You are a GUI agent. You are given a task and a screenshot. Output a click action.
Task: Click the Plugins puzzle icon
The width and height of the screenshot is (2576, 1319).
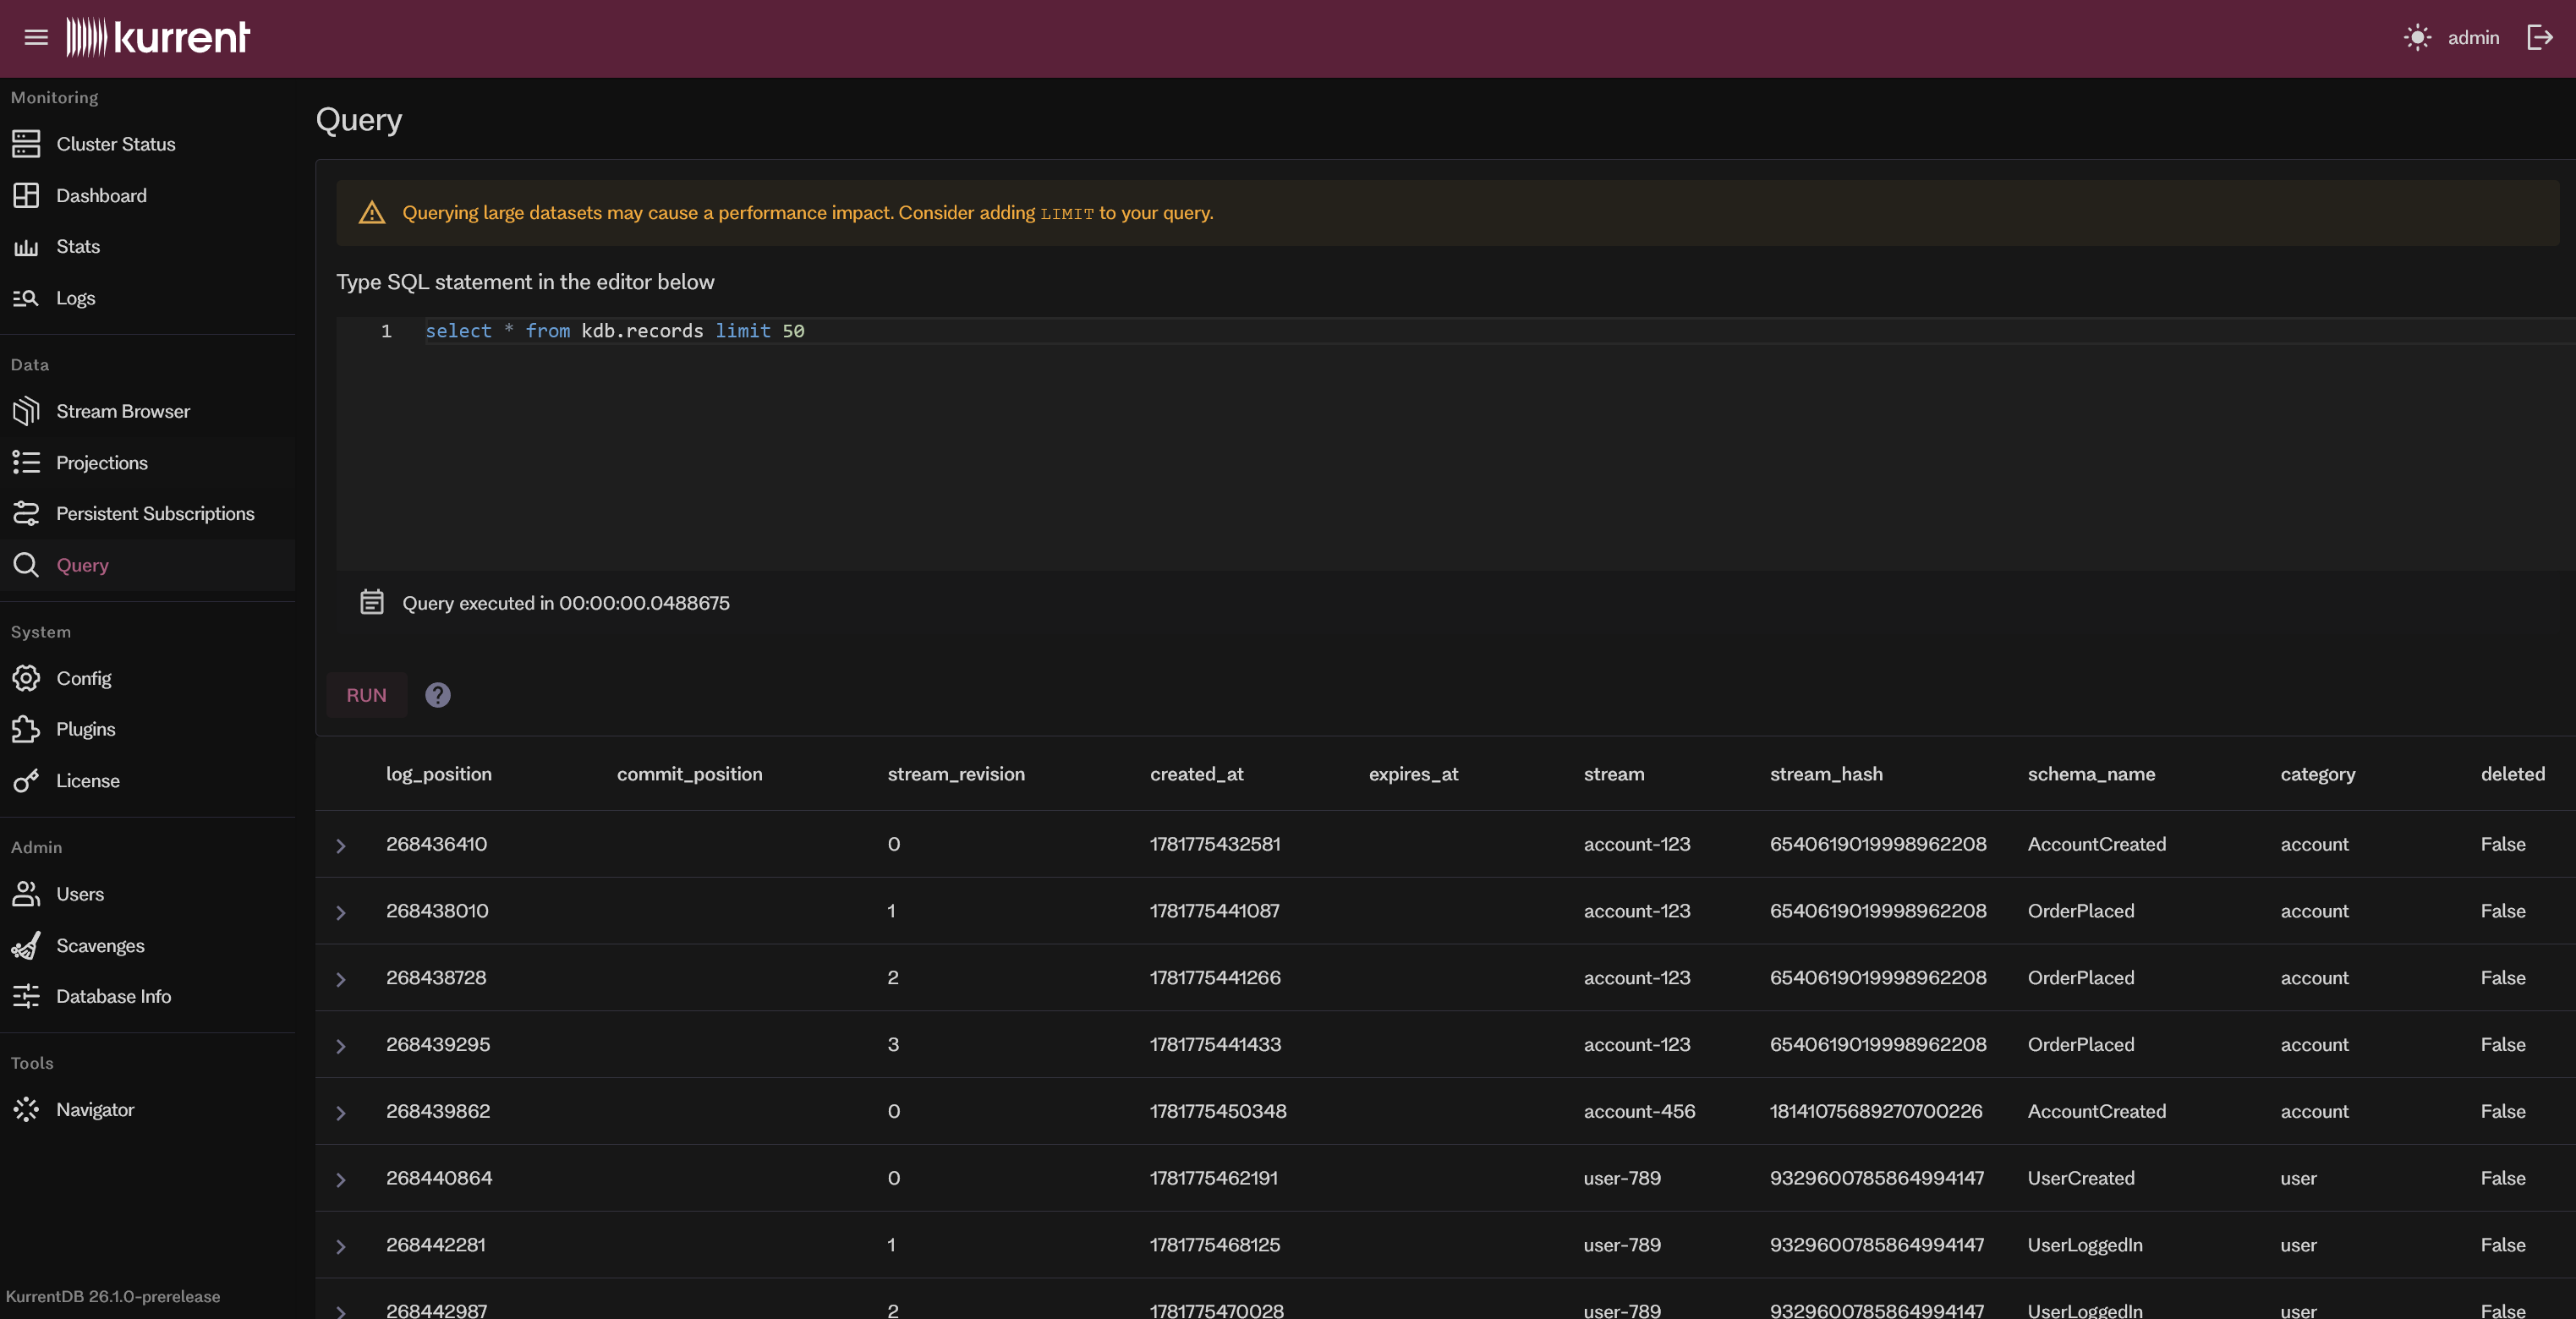[26, 729]
